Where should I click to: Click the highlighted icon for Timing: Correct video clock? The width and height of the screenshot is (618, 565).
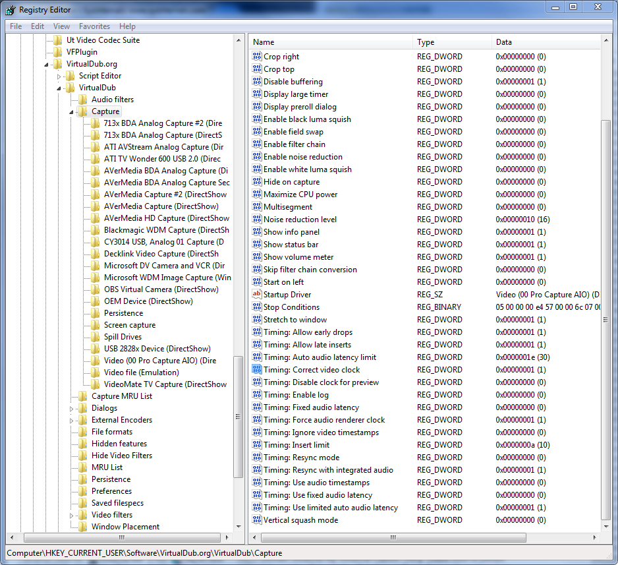click(x=256, y=369)
